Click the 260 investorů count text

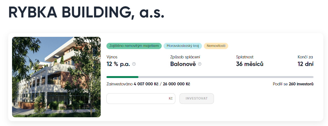(301, 84)
